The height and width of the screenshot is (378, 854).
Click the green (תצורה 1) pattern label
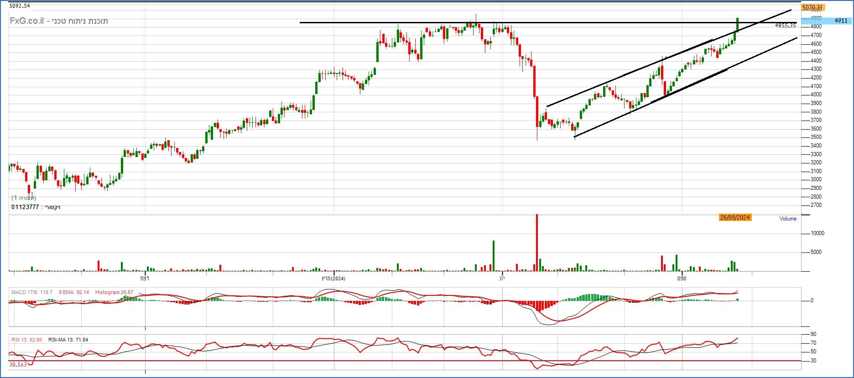(x=24, y=198)
